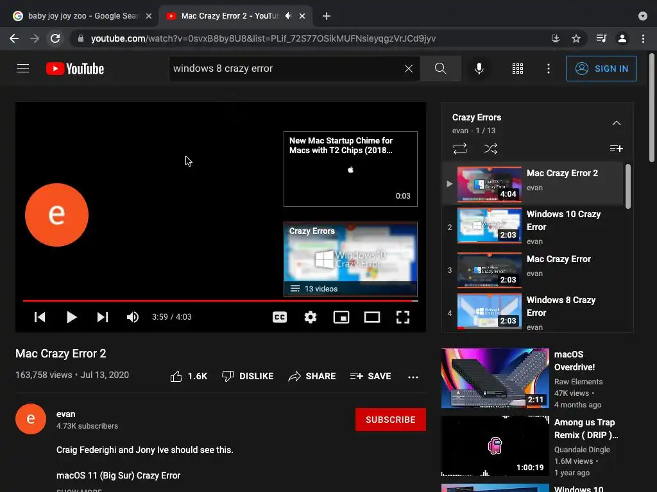Open YouTube settings three-dot menu
Image resolution: width=657 pixels, height=492 pixels.
pos(548,69)
